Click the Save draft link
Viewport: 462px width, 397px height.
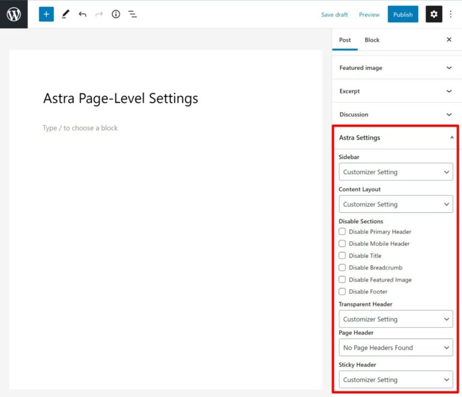click(x=334, y=14)
